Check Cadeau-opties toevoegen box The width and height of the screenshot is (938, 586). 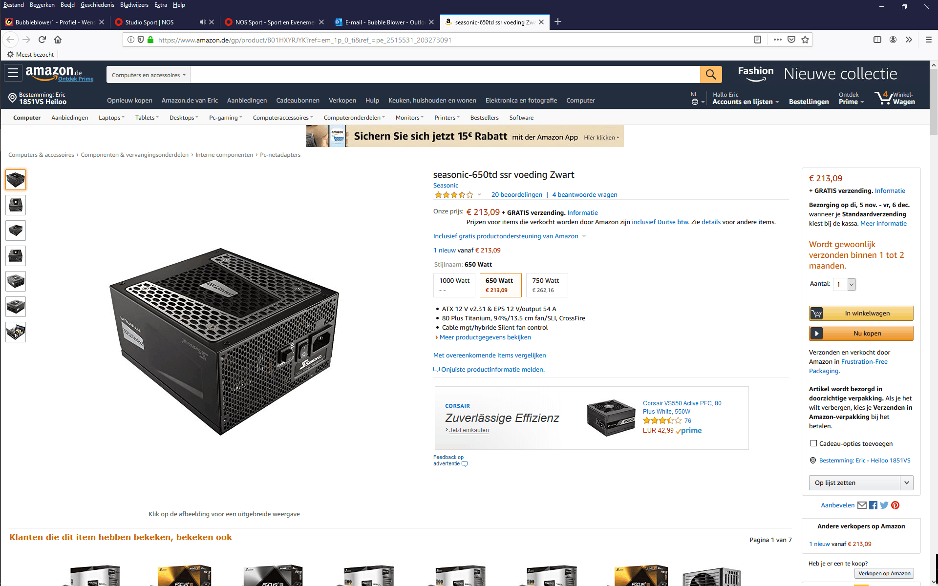[813, 443]
